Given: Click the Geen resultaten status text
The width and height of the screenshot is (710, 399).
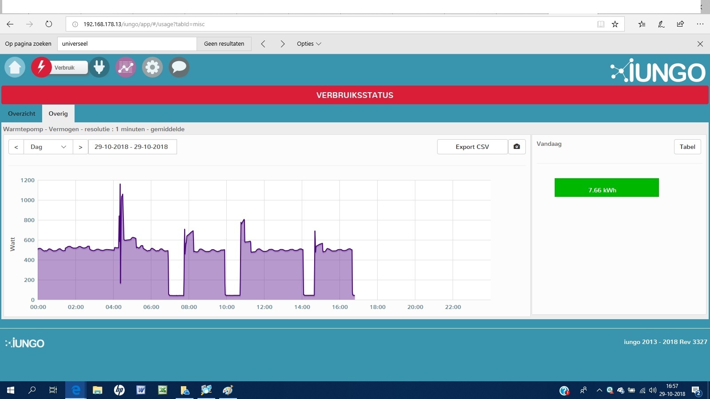Looking at the screenshot, I should click(x=224, y=44).
